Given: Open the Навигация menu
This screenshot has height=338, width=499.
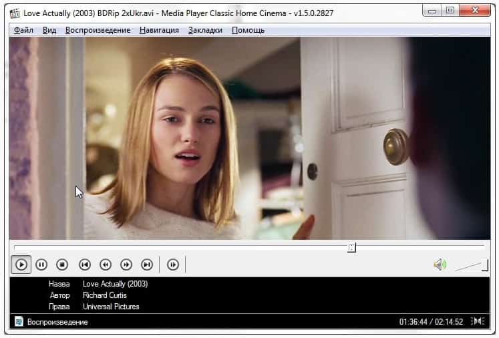Looking at the screenshot, I should pyautogui.click(x=159, y=30).
